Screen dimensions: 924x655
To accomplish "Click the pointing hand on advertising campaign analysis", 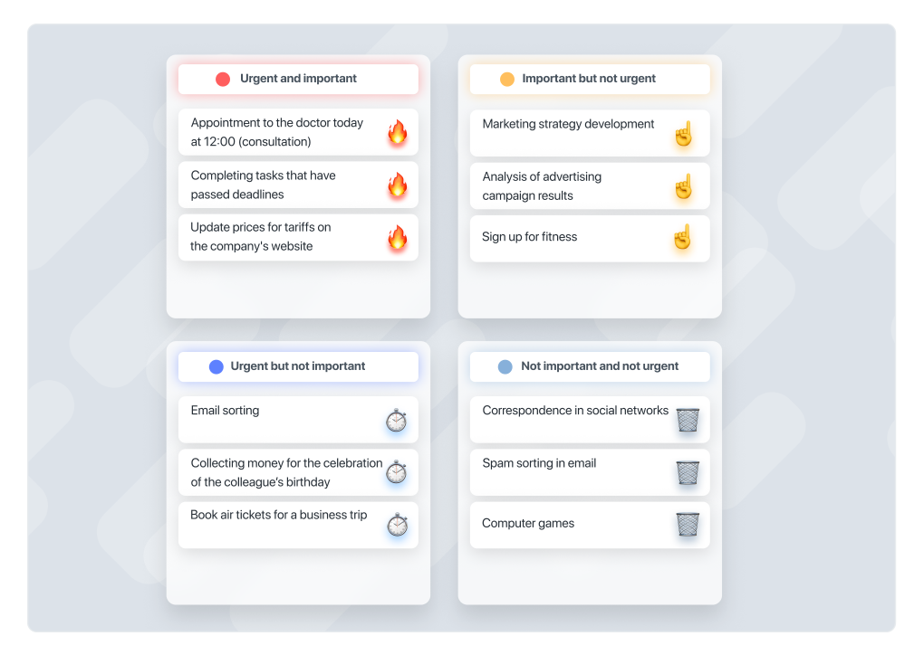I will [684, 186].
